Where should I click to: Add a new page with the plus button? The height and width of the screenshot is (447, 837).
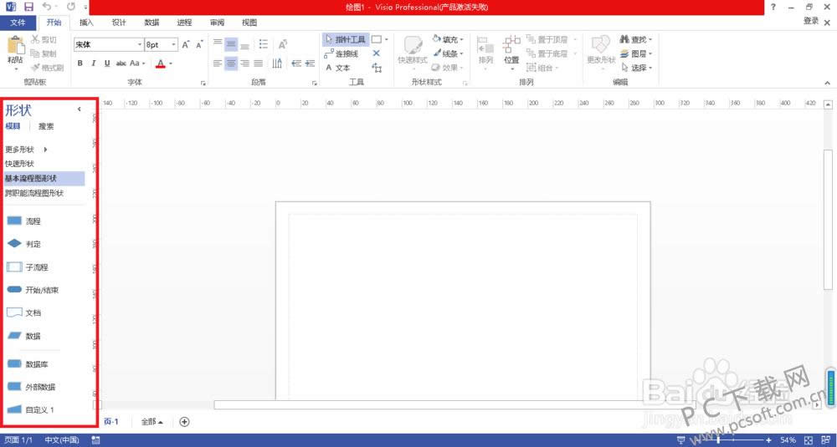point(184,422)
